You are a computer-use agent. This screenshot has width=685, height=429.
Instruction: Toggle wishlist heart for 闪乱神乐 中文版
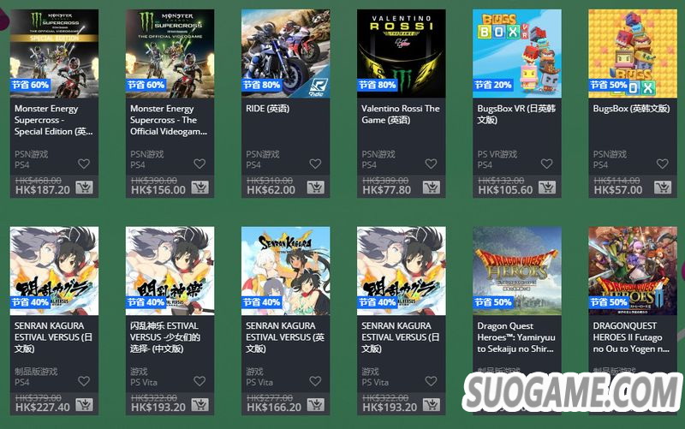[x=200, y=381]
